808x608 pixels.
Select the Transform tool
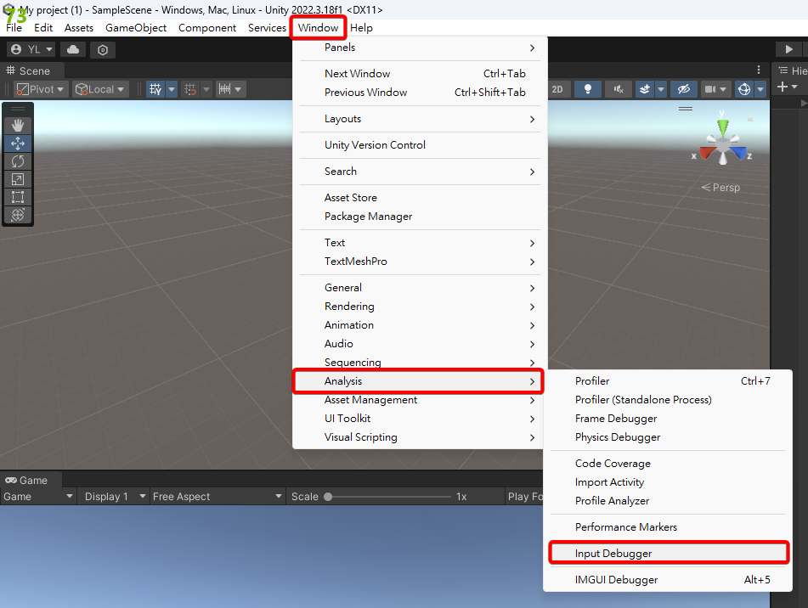pyautogui.click(x=18, y=215)
